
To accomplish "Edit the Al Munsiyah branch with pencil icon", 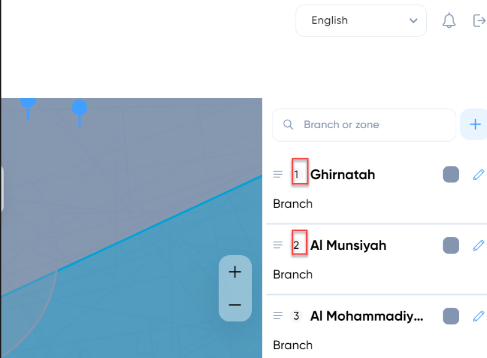I will pos(479,245).
